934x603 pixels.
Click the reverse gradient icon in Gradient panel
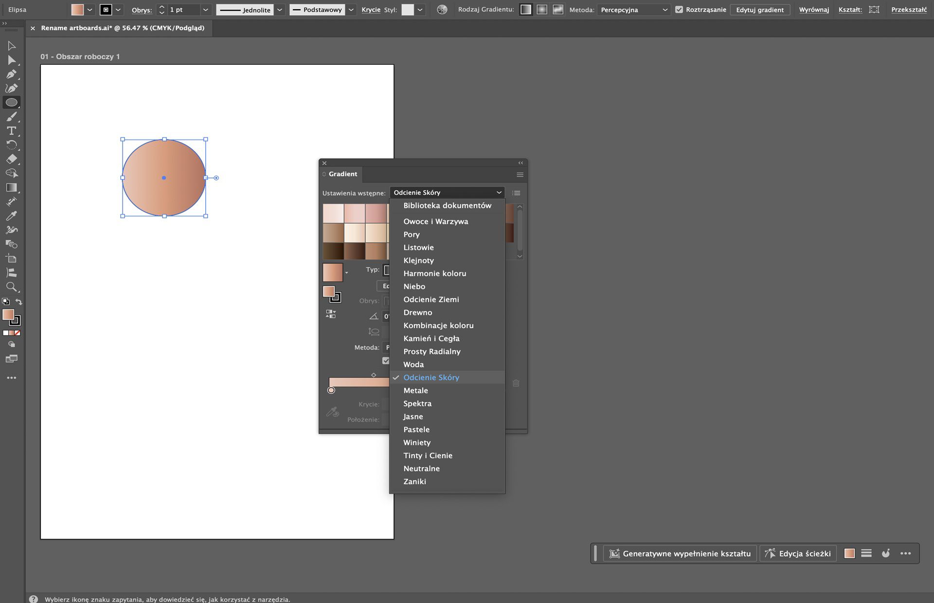(331, 314)
